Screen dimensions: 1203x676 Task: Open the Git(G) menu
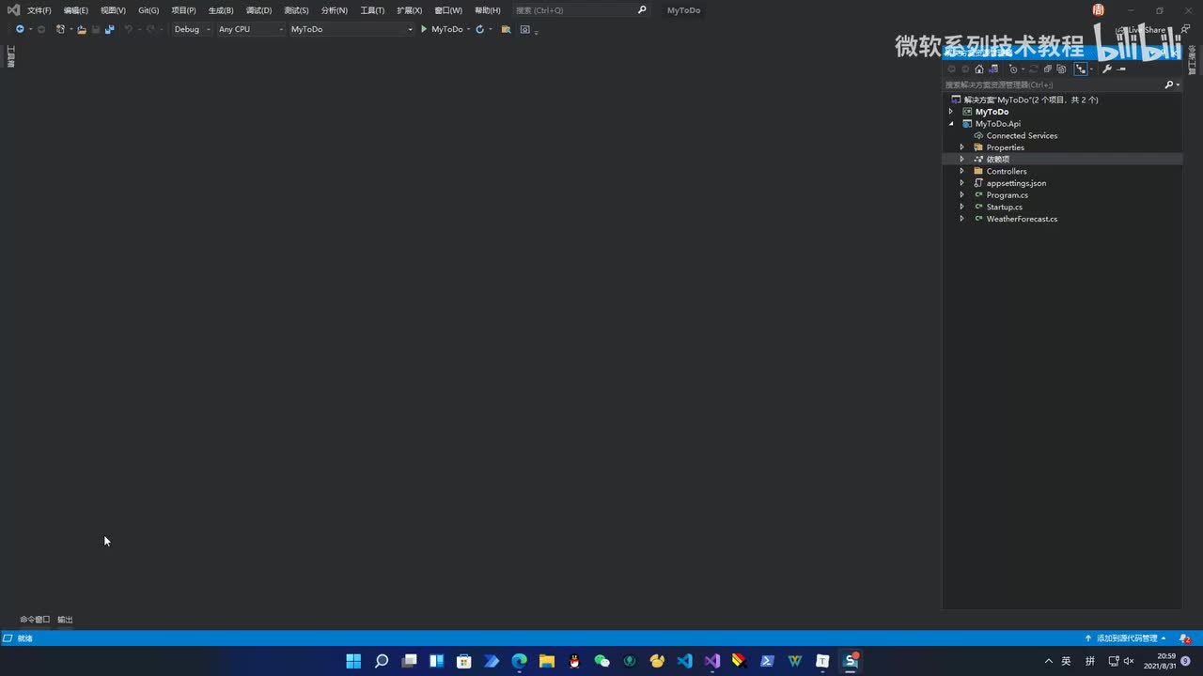click(x=148, y=10)
